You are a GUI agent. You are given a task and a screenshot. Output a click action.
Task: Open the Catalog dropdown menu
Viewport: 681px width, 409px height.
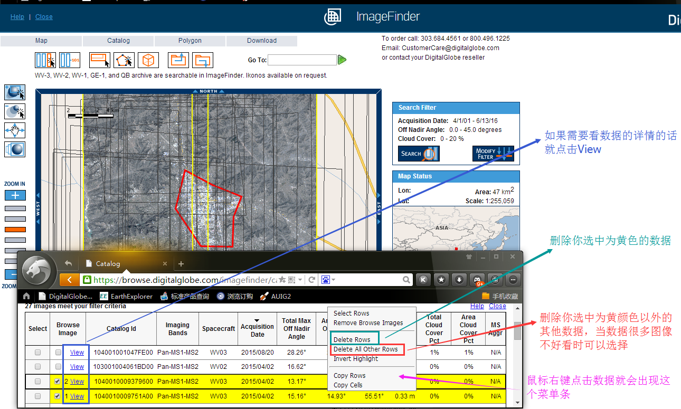click(x=118, y=41)
